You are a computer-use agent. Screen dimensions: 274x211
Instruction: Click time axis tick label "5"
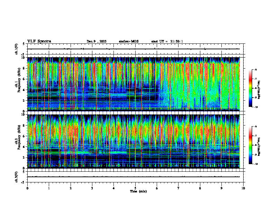tap(135, 188)
